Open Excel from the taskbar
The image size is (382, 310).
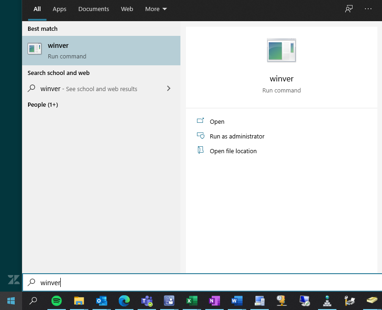(x=192, y=301)
